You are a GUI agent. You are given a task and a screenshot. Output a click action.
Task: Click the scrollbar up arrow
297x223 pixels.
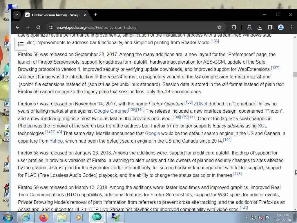(295, 37)
